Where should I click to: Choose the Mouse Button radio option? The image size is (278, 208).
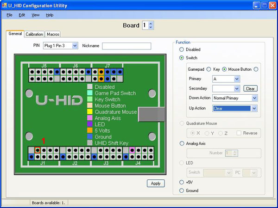click(x=256, y=69)
